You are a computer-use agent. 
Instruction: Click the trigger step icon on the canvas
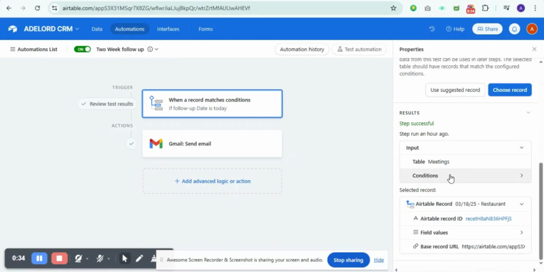[x=156, y=103]
